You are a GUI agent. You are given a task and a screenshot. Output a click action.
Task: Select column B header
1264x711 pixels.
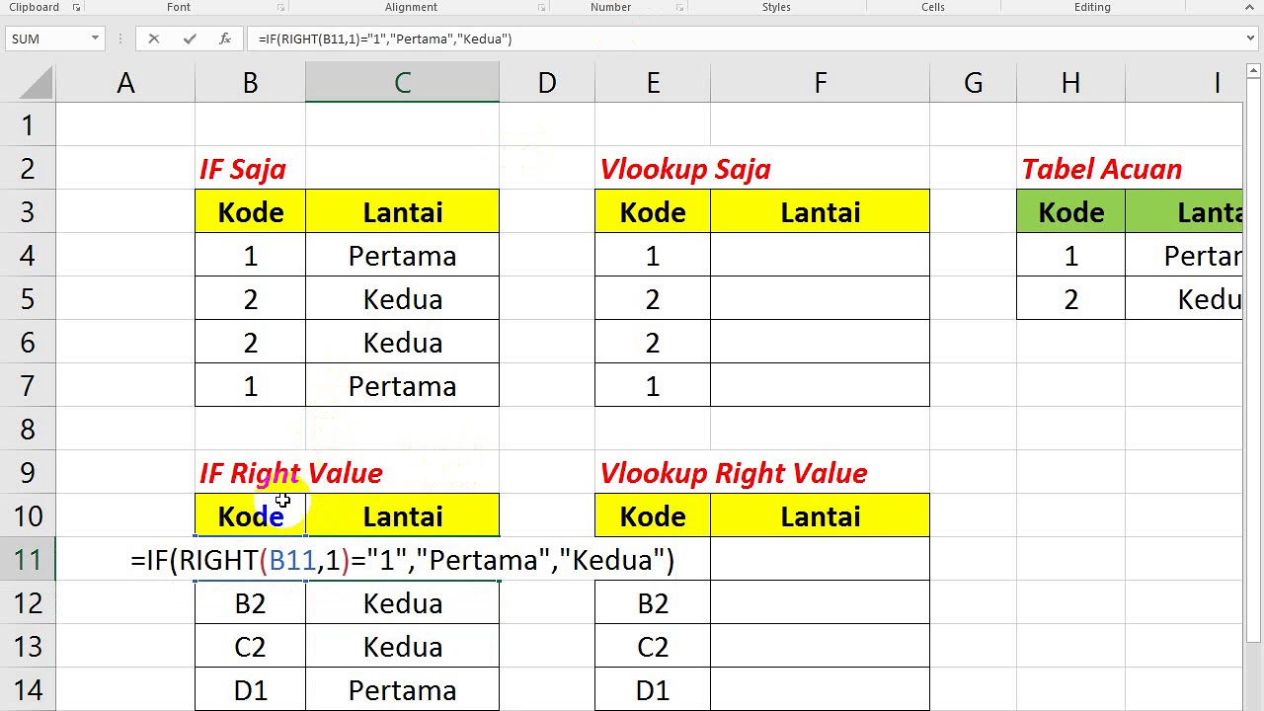pos(250,83)
